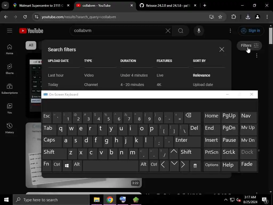The height and width of the screenshot is (205, 273).
Task: Clear the collabvm search text
Action: tap(168, 31)
